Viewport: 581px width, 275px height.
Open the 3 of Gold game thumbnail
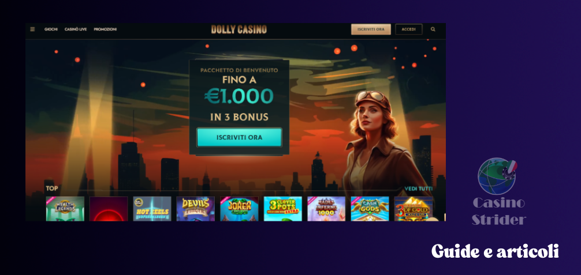click(x=414, y=209)
